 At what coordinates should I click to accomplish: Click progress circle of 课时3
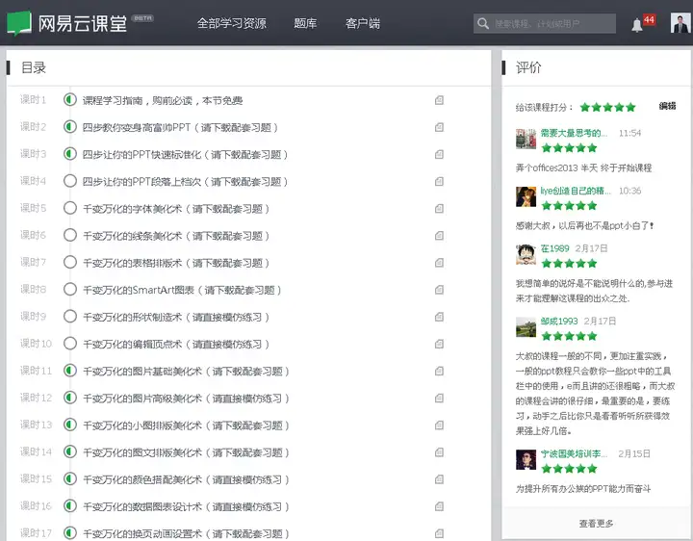[70, 154]
